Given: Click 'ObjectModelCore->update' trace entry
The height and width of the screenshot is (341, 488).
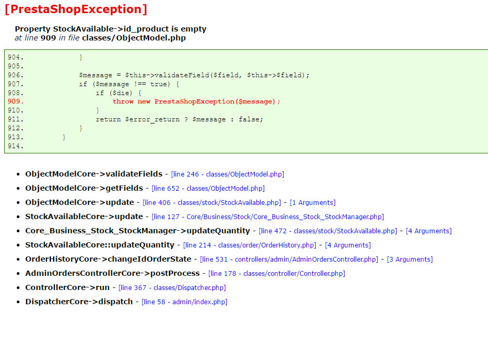Looking at the screenshot, I should coord(80,202).
